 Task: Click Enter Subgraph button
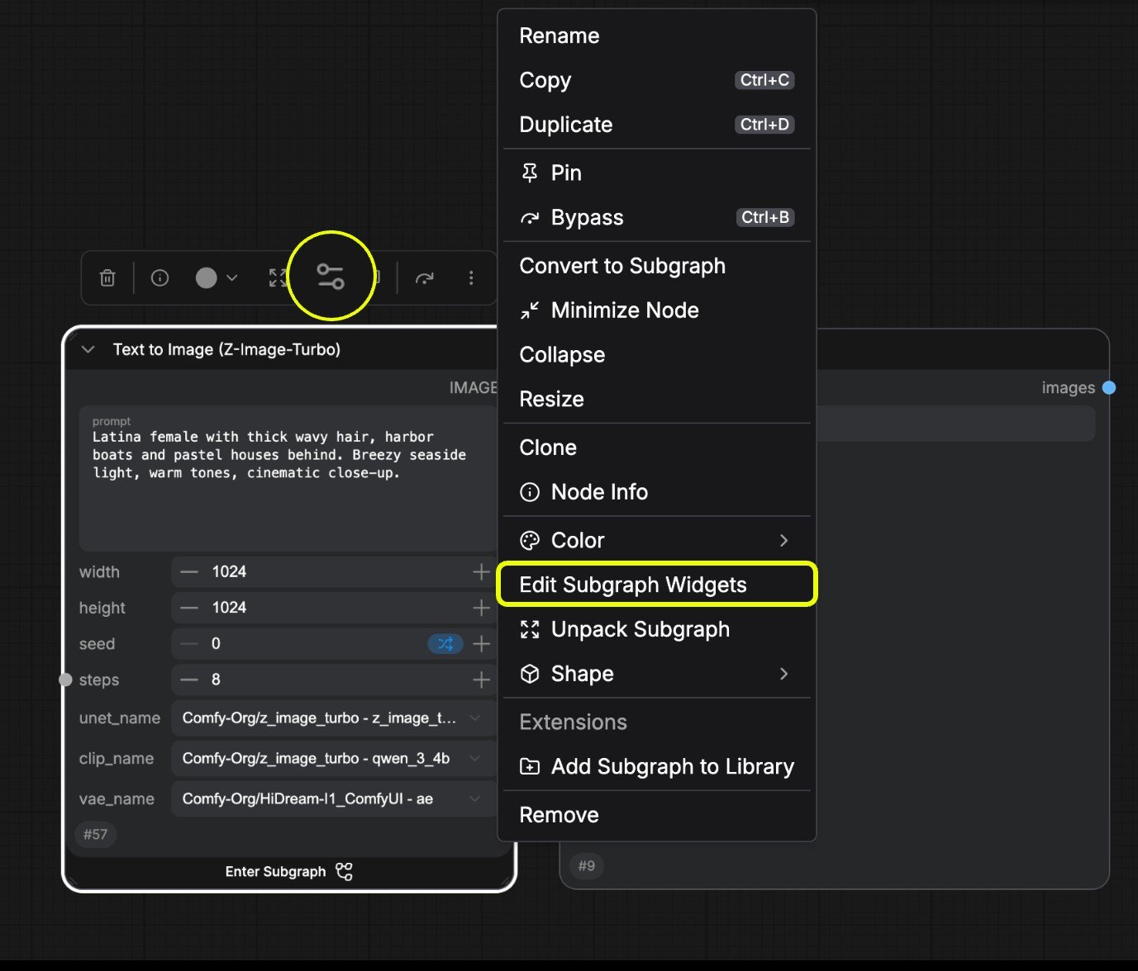click(x=289, y=872)
